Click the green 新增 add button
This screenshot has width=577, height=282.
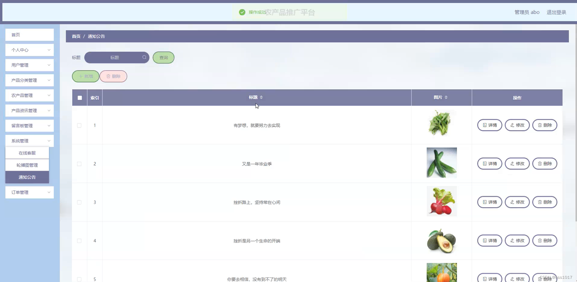pyautogui.click(x=86, y=76)
